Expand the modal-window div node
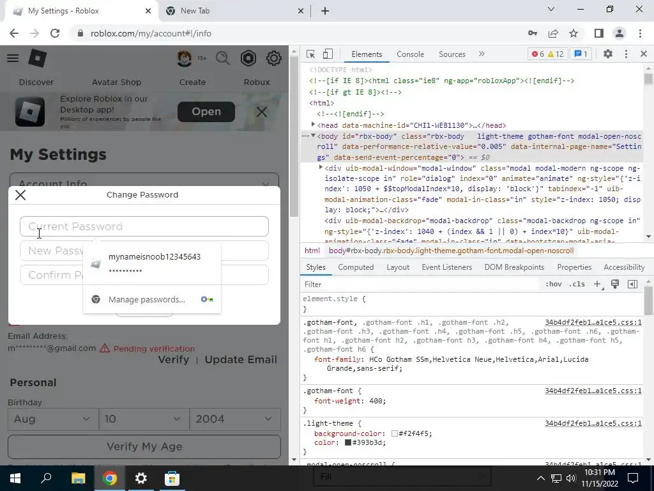This screenshot has height=491, width=654. (321, 167)
